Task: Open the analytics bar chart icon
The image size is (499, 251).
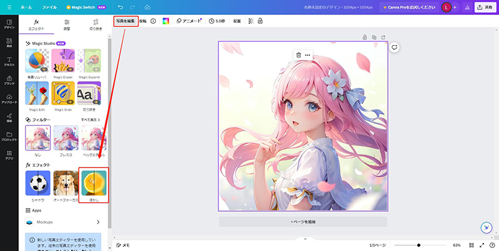Action: click(467, 7)
